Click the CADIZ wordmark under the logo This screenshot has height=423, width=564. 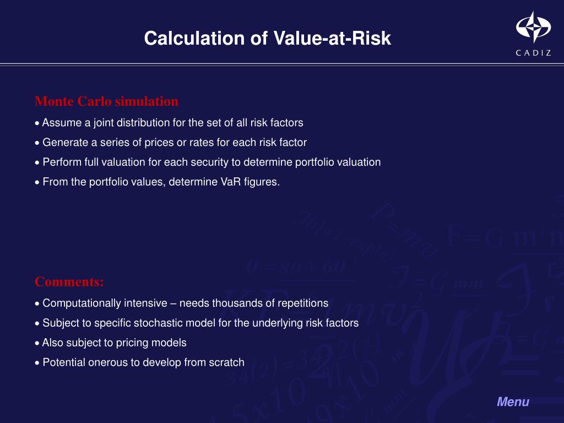pos(533,53)
